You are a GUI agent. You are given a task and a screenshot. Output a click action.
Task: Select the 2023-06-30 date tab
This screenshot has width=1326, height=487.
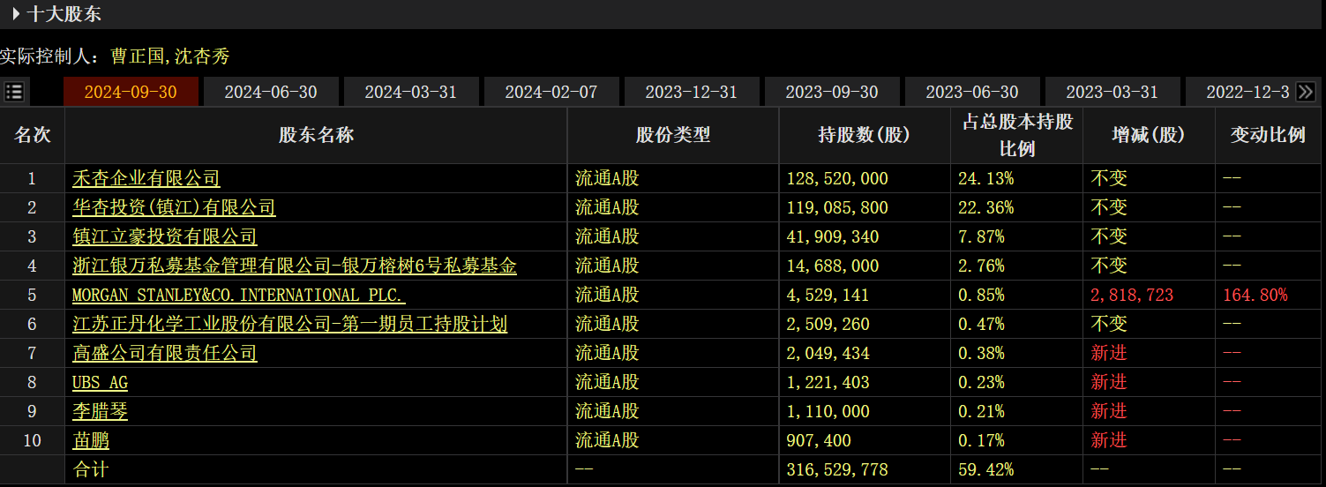coord(972,92)
